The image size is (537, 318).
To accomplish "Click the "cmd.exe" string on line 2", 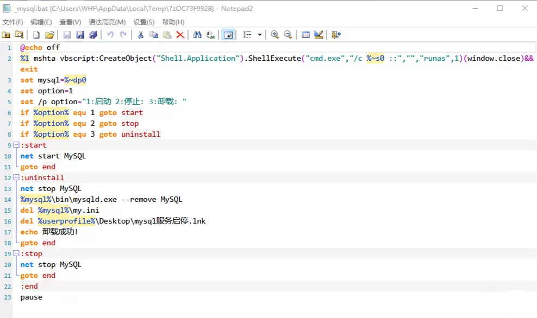I will (x=325, y=59).
